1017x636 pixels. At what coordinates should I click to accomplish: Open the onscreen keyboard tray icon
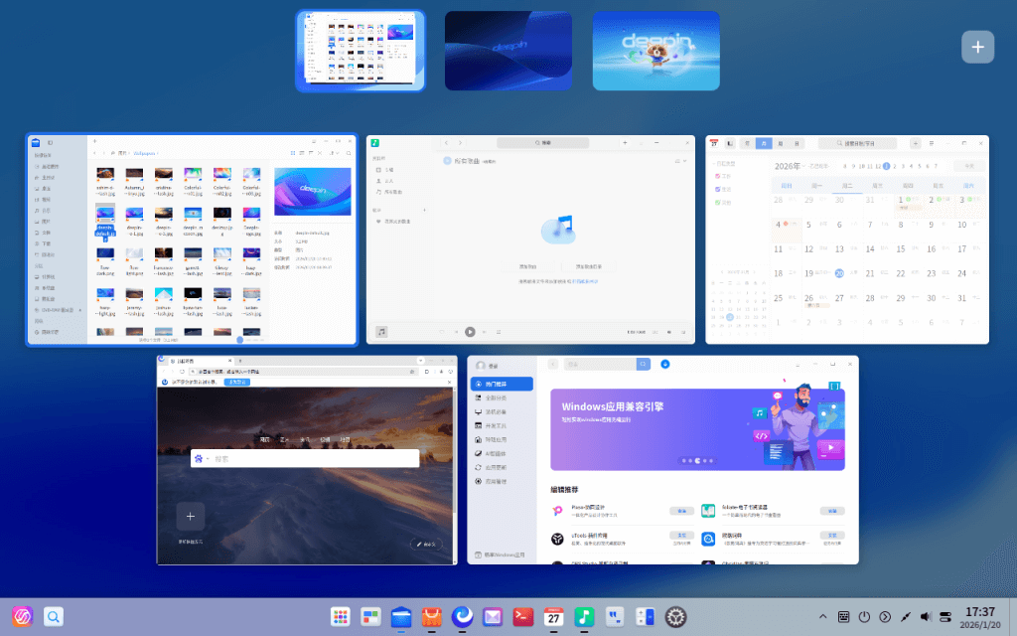pyautogui.click(x=843, y=616)
